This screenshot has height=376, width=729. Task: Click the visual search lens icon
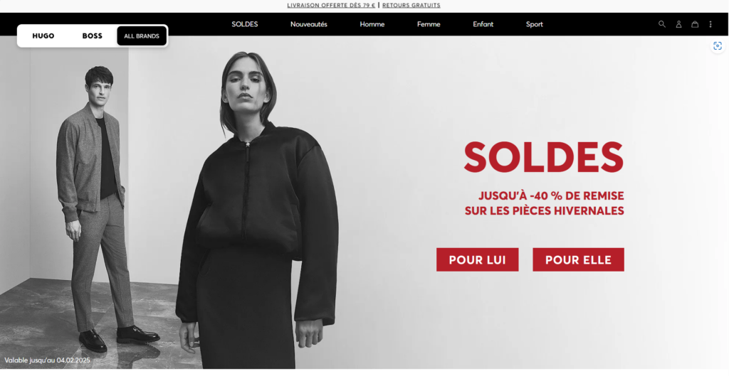[x=718, y=46]
